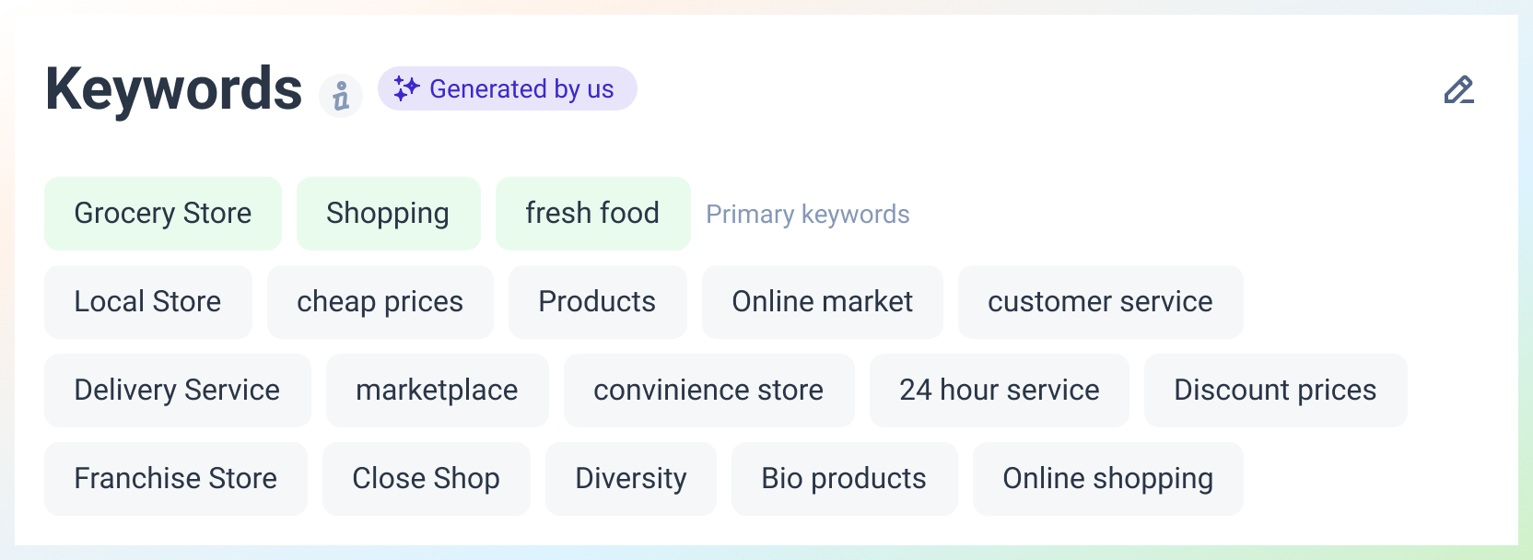This screenshot has width=1533, height=560.
Task: Click the sparkle icon in the Generated badge
Action: (x=406, y=88)
